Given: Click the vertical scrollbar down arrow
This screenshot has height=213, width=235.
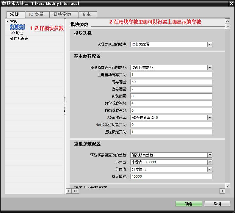Looking at the screenshot, I should point(228,186).
